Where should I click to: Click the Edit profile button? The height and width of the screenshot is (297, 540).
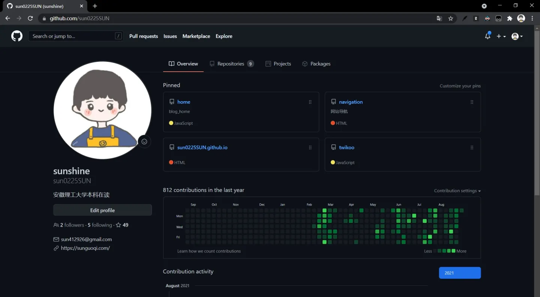(x=102, y=210)
